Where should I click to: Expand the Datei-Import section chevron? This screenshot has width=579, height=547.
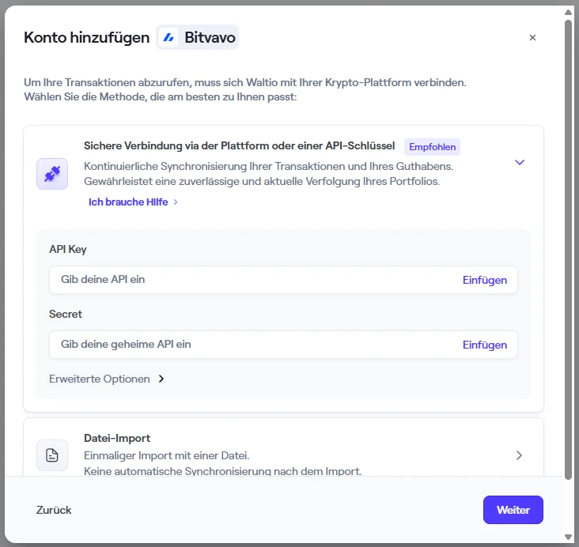[519, 455]
